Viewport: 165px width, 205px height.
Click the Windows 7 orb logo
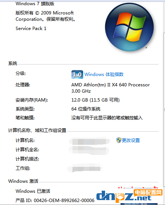pyautogui.click(x=129, y=27)
